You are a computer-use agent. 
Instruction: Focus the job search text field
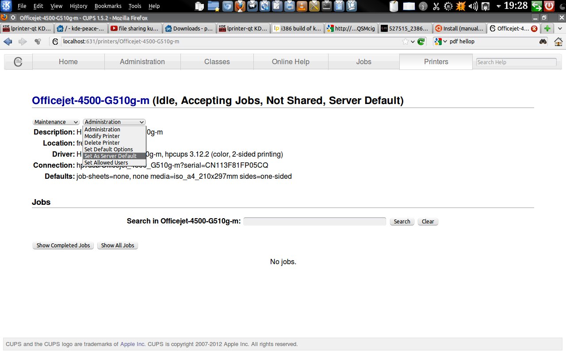pyautogui.click(x=315, y=221)
